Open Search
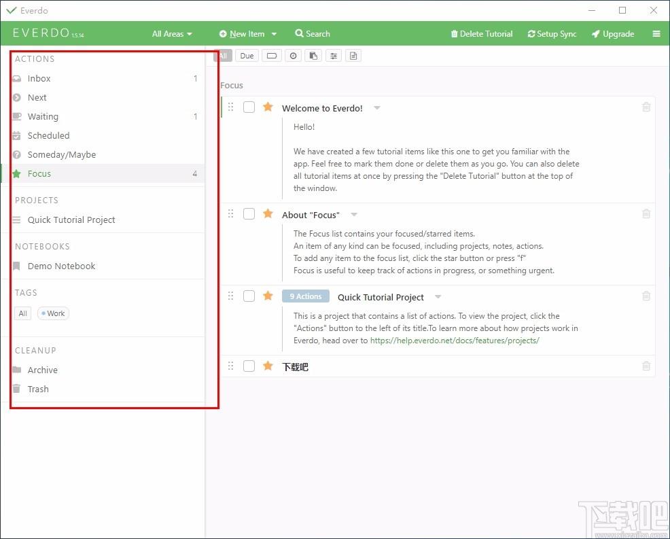 313,34
